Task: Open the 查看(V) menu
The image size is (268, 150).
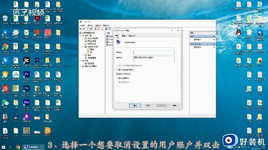Action: tap(98, 25)
